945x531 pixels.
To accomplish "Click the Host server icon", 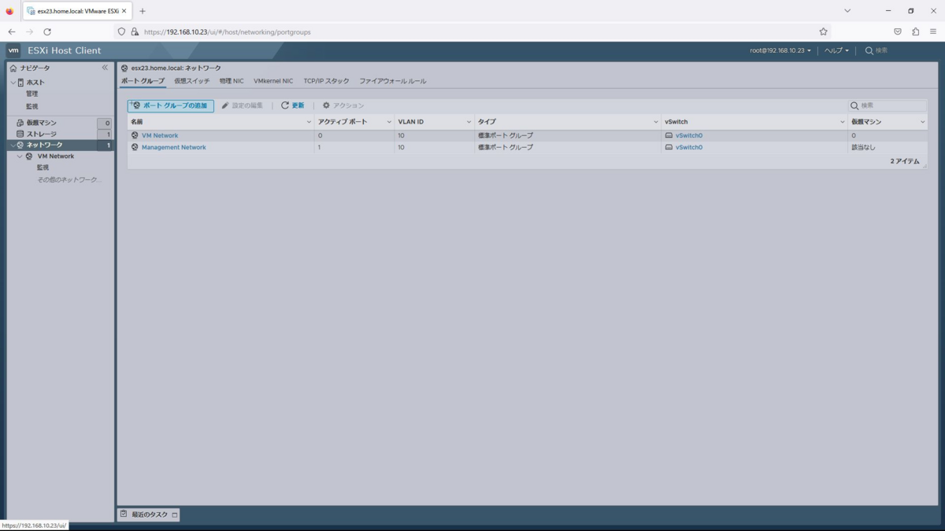I will [21, 83].
